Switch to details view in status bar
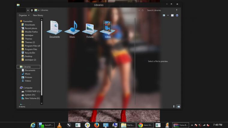This screenshot has height=128, width=228. pyautogui.click(x=174, y=106)
